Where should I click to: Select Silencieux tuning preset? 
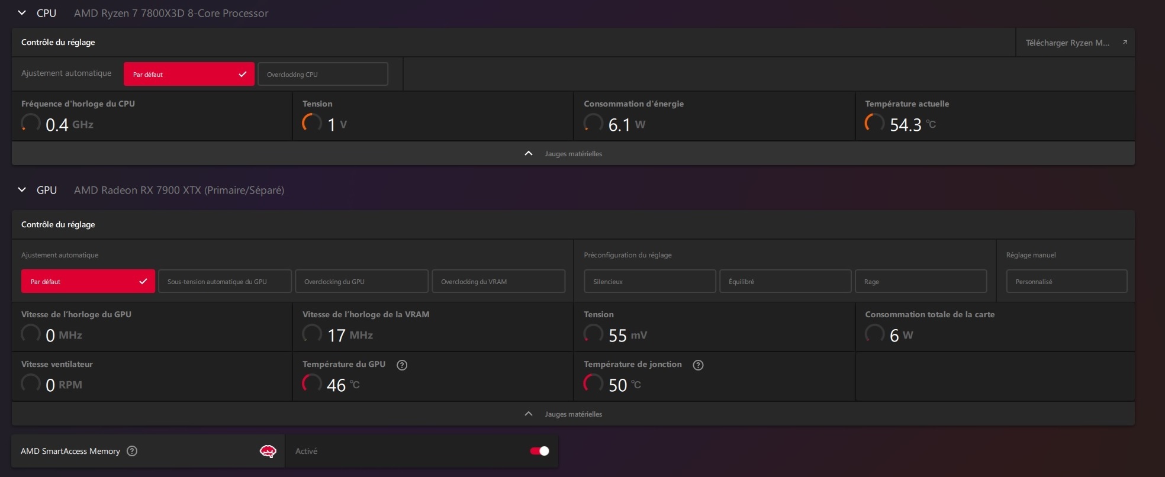[x=650, y=281]
